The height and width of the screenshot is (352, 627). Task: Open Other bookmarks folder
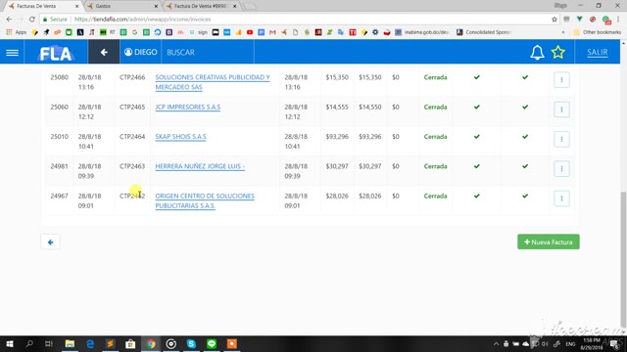597,32
